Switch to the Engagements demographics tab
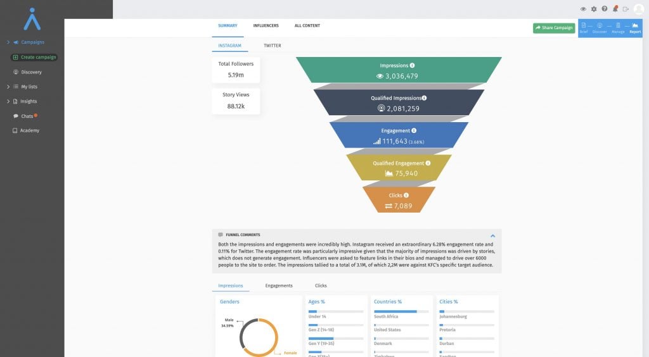 coord(279,285)
